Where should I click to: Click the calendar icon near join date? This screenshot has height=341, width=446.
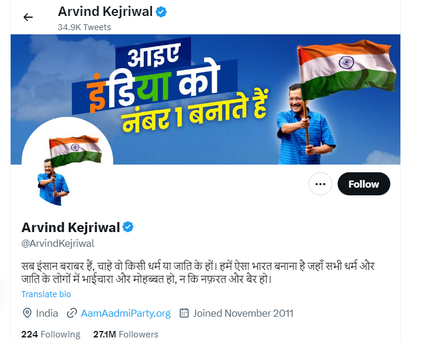coord(184,313)
